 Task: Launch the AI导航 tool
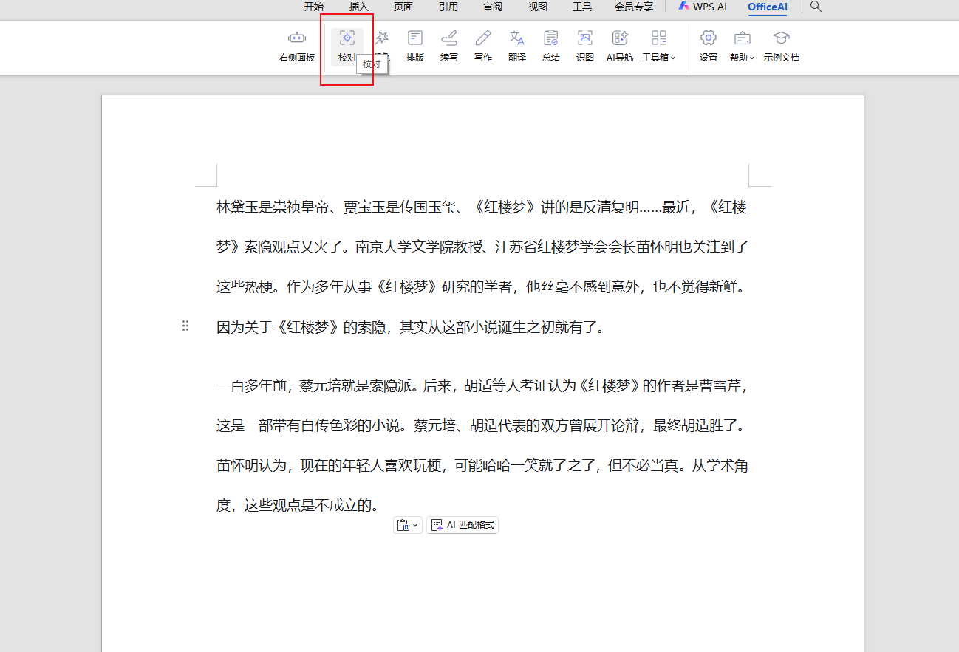(620, 46)
